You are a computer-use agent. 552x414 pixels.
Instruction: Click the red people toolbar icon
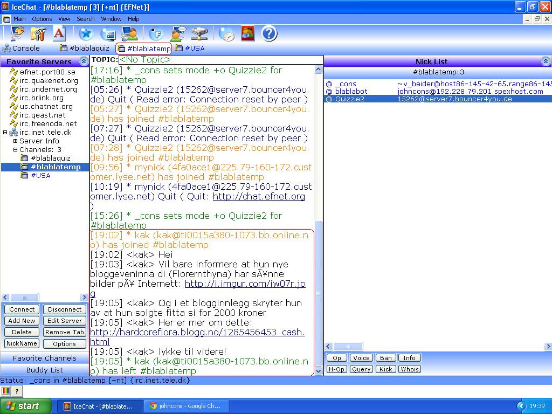[x=248, y=33]
